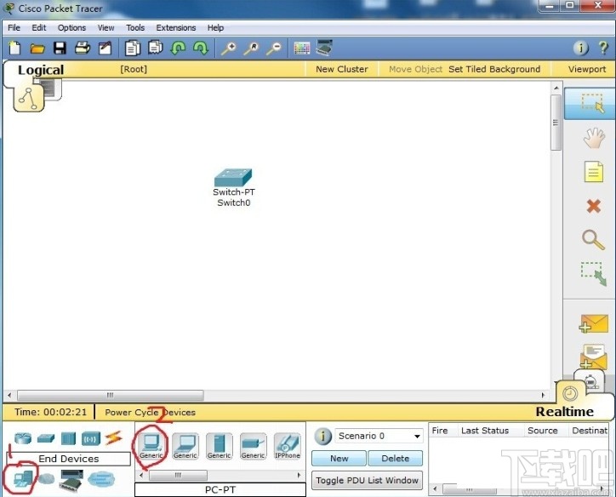Select Switch0 on the workspace

(233, 178)
